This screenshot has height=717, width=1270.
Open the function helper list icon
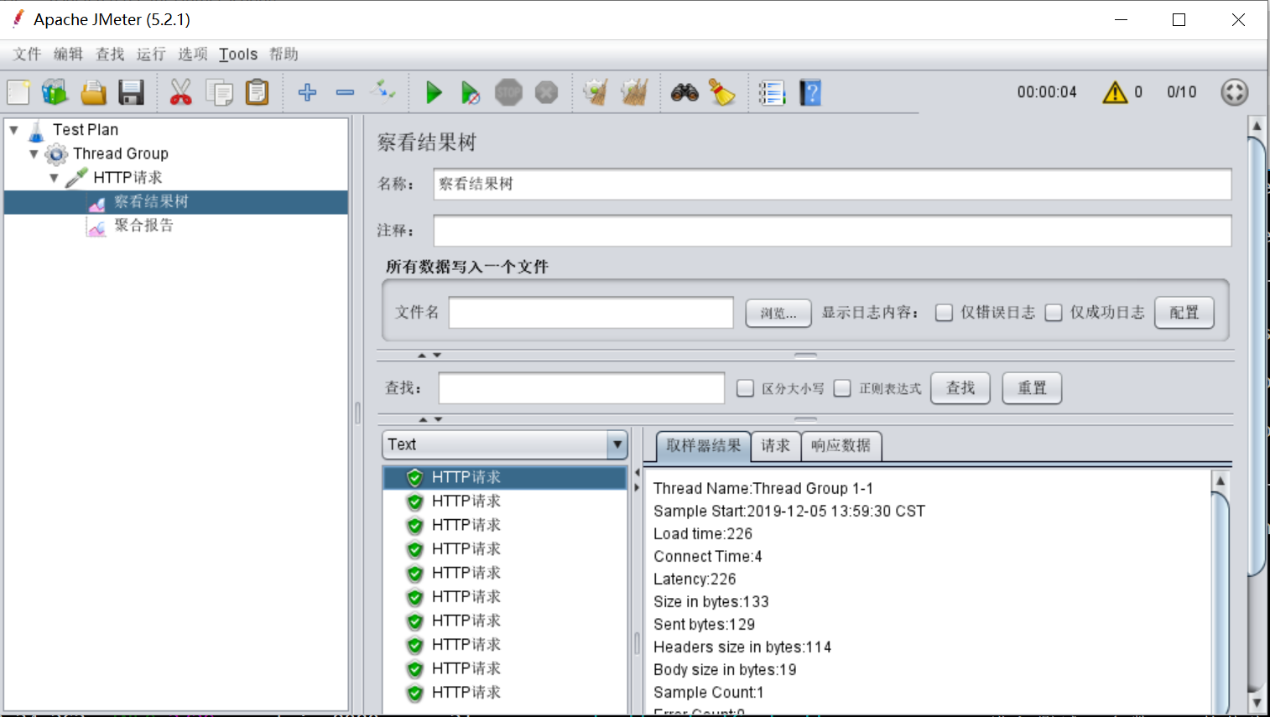pos(772,92)
